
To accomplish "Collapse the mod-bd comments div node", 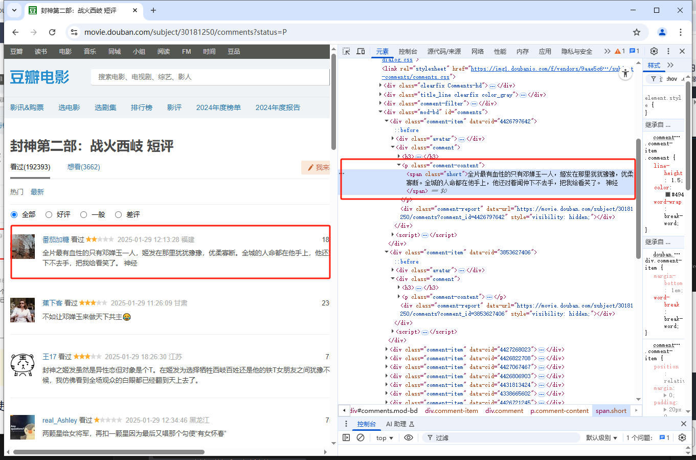I will [x=380, y=112].
